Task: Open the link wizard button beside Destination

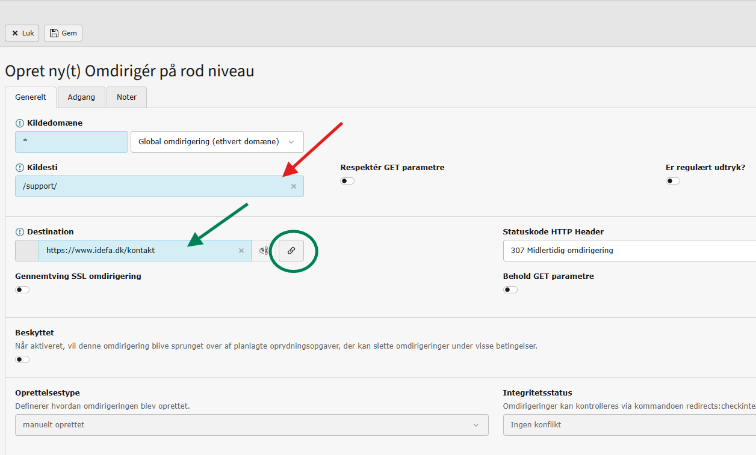Action: pyautogui.click(x=291, y=251)
